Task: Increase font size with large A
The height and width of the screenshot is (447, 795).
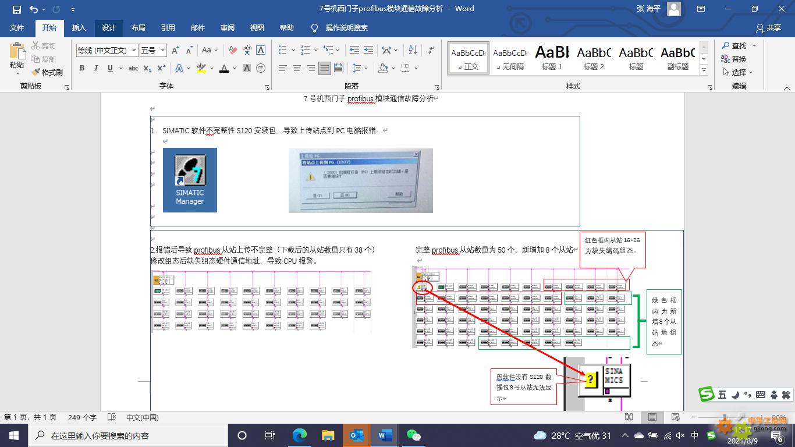Action: [175, 51]
